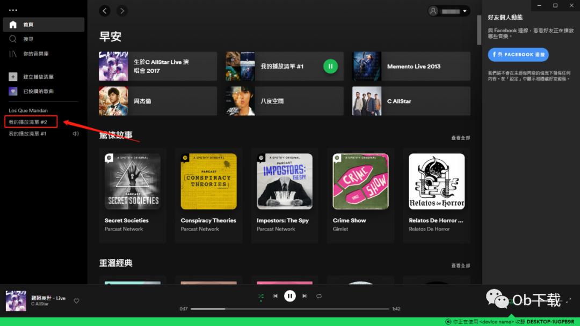Click the green device speaker icon in status bar
This screenshot has height=326, width=580.
(x=446, y=322)
